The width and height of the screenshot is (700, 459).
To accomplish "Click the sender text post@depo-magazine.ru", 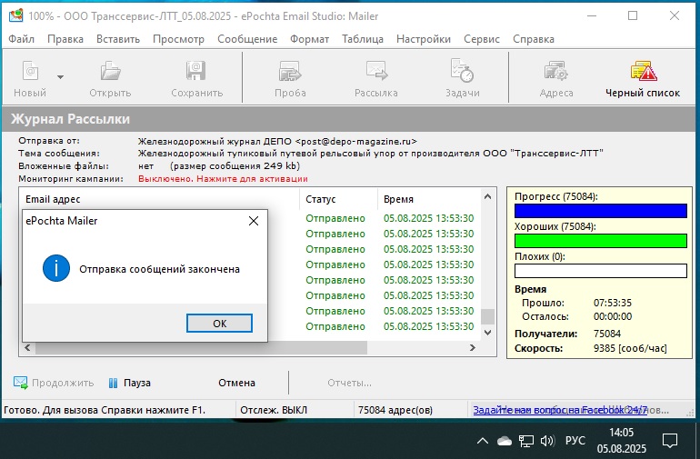I will pos(356,142).
